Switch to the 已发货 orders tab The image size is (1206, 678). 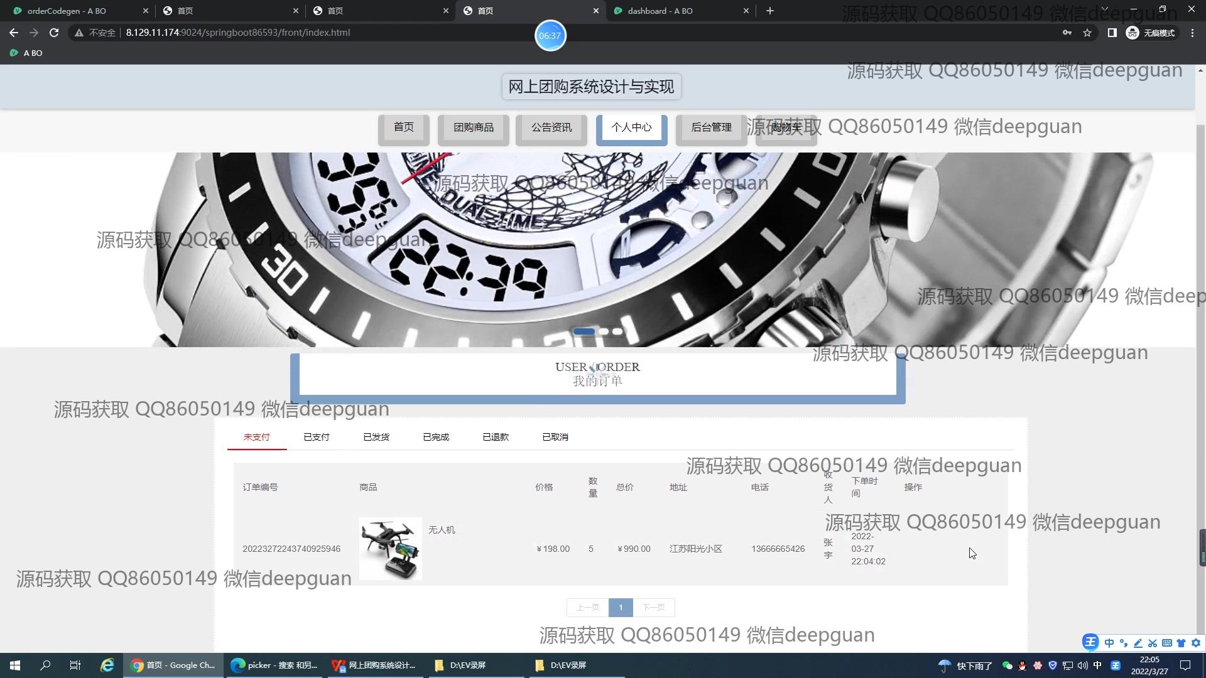(376, 437)
